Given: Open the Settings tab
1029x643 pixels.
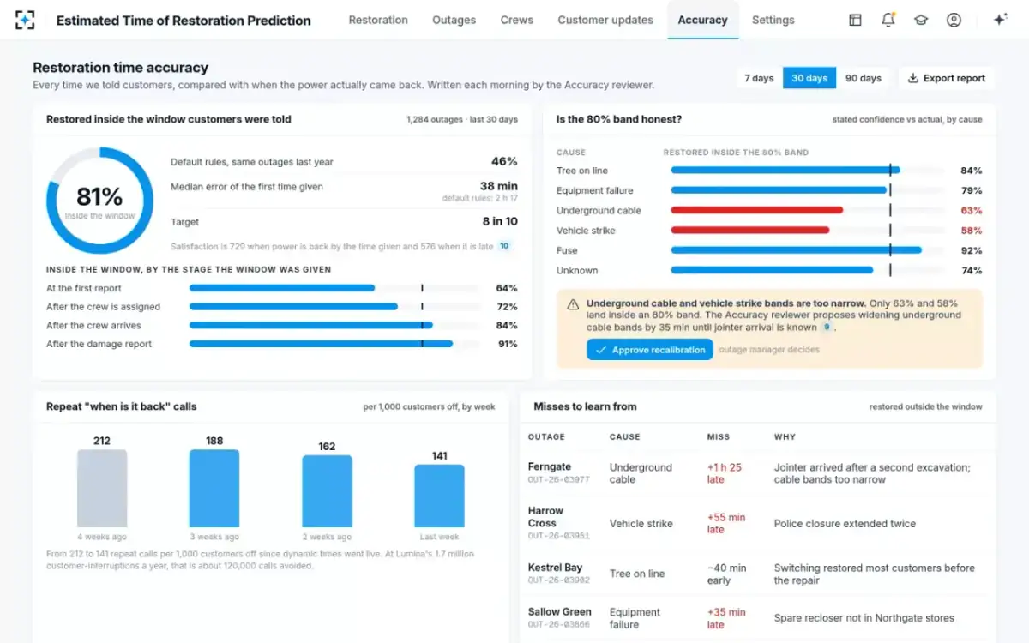Looking at the screenshot, I should (x=773, y=20).
